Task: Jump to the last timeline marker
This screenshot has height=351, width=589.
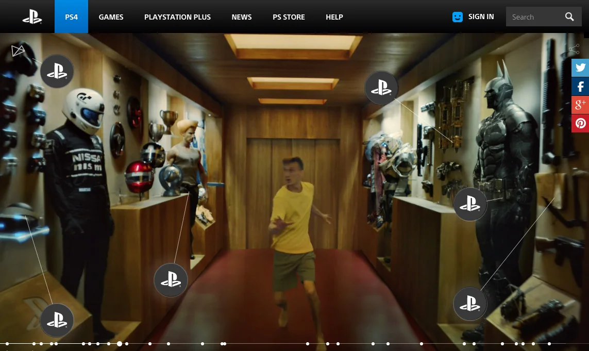Action: click(549, 343)
